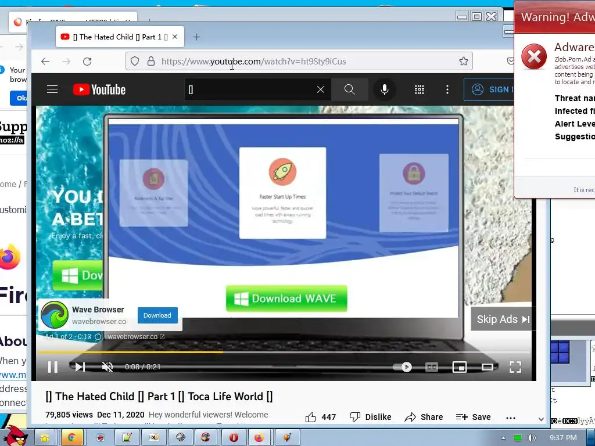Screen dimensions: 595x446
Task: Open Opera from the taskbar
Action: [x=234, y=438]
